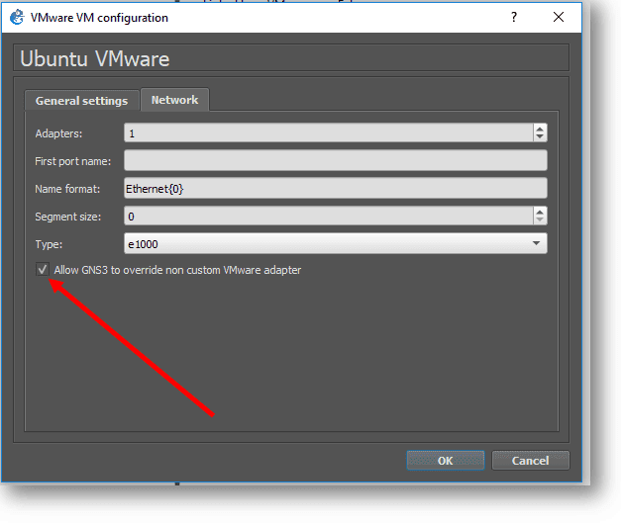Dismiss the dialog with Cancel
This screenshot has width=621, height=523.
coord(530,461)
